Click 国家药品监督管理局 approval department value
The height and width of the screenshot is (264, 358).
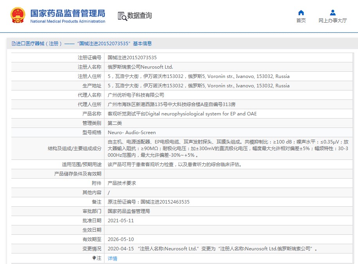point(129,211)
